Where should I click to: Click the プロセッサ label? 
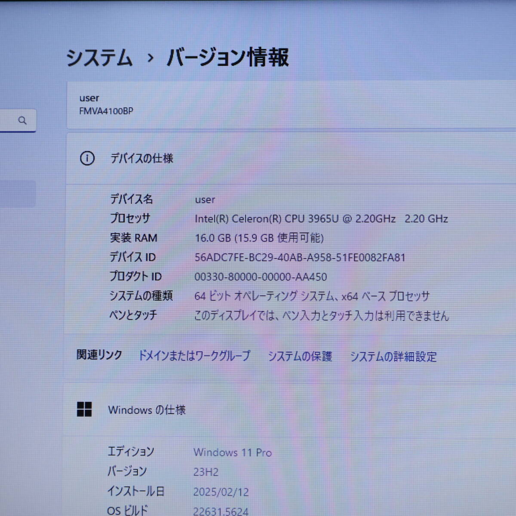point(130,218)
